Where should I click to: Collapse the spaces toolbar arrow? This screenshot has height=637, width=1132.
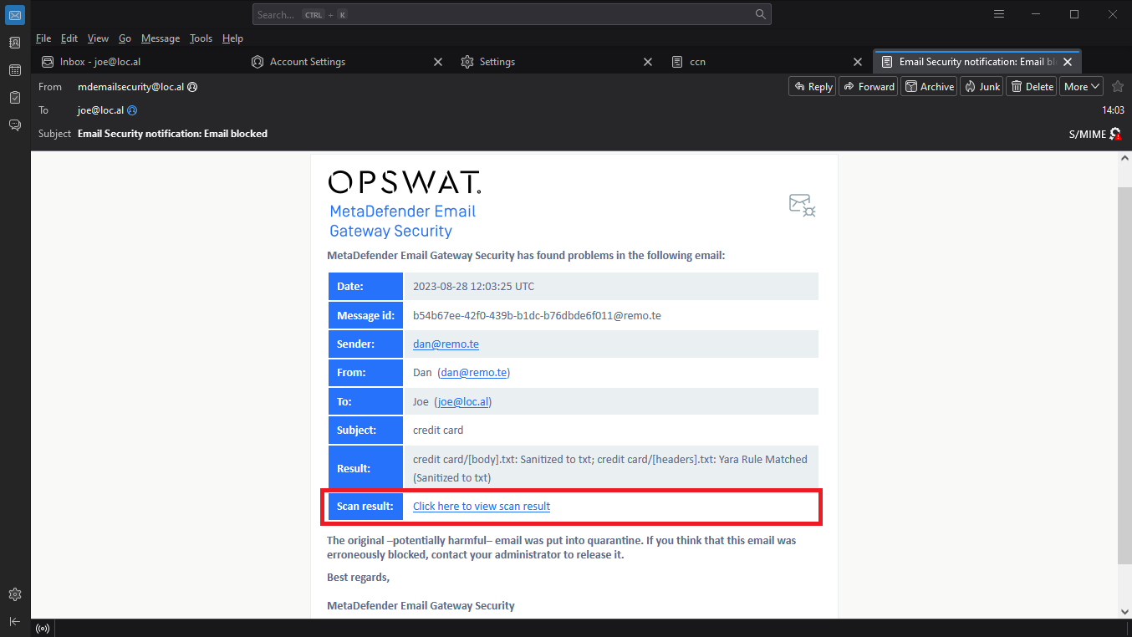pyautogui.click(x=14, y=621)
